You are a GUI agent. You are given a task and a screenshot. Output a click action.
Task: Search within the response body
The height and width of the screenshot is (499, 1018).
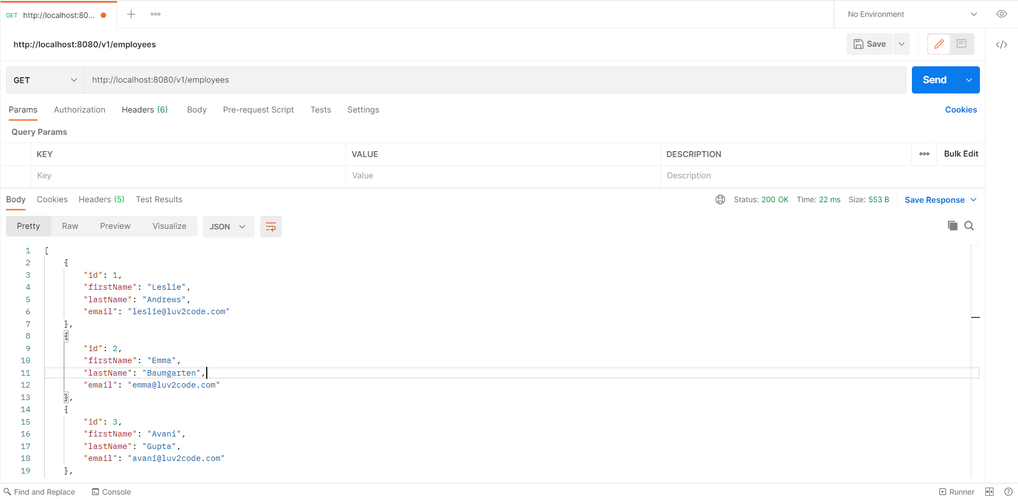[969, 225]
